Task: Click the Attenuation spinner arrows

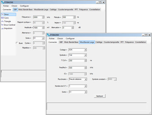Action: click(72, 28)
